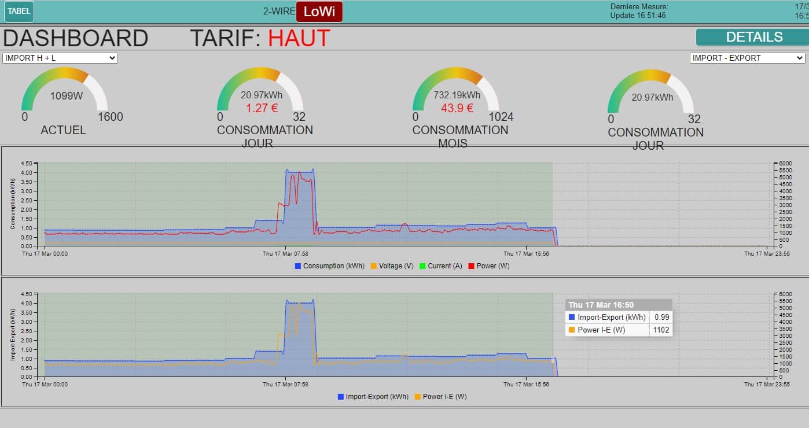Click the ACTUEL 1099W power gauge
Screen dimensions: 809x428
pyautogui.click(x=65, y=91)
